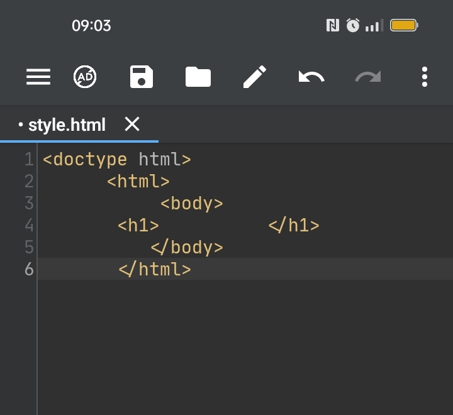Tap the remove ads icon
Screen dimensions: 453x415
click(x=85, y=77)
